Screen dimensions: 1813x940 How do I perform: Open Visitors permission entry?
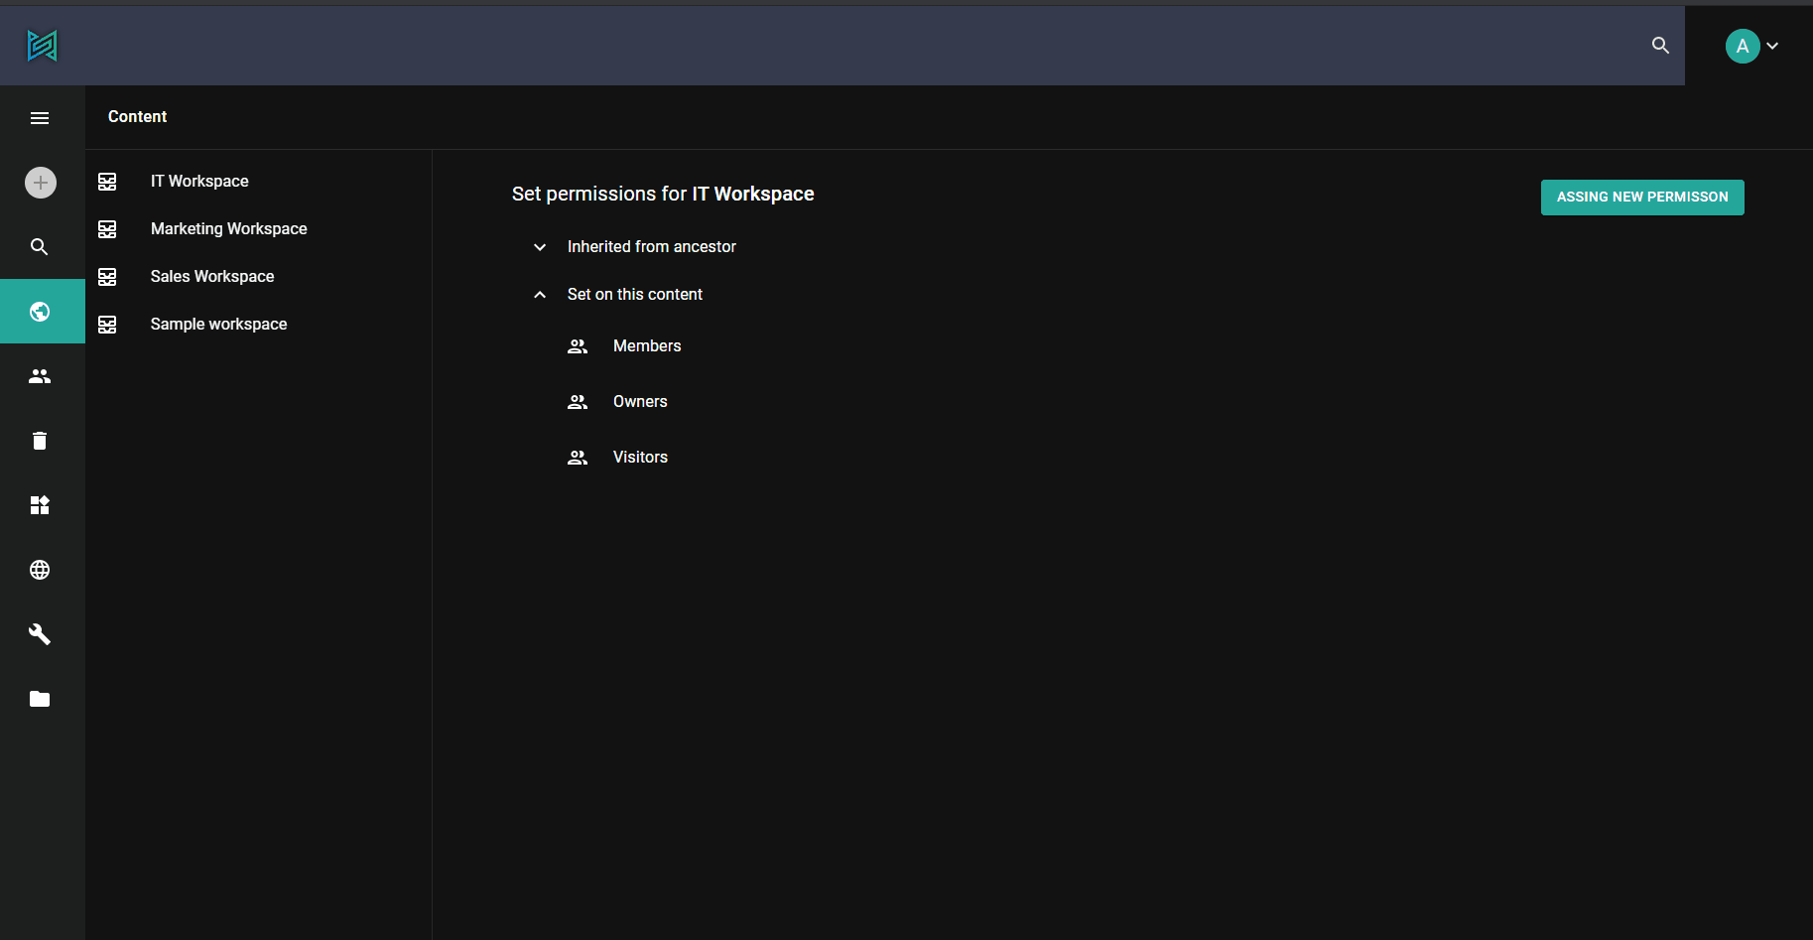point(640,458)
